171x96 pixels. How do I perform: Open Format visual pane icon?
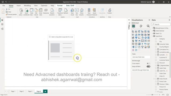pyautogui.click(x=141, y=26)
